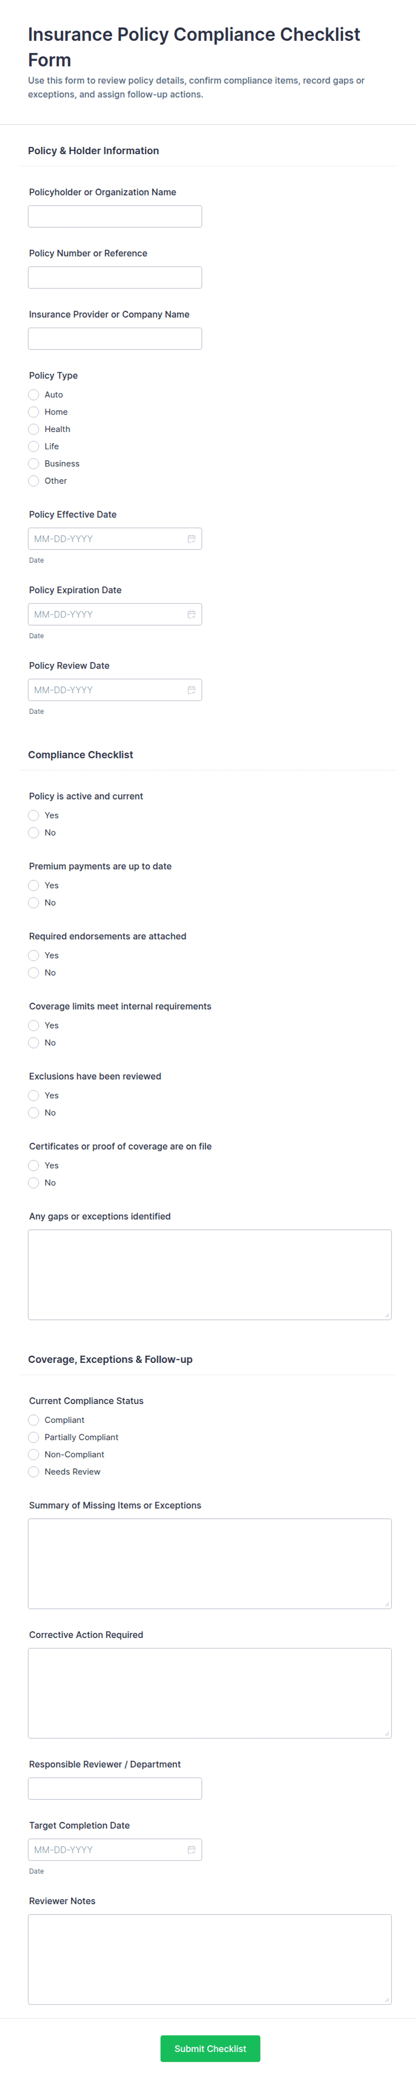This screenshot has width=416, height=2084.
Task: Choose Needs Review compliance status
Action: [34, 1472]
